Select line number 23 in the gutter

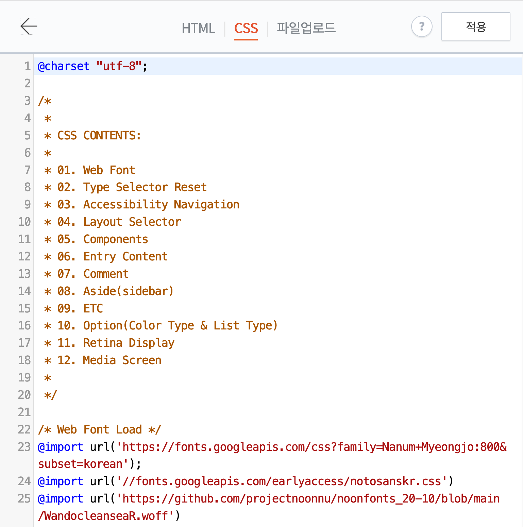pyautogui.click(x=24, y=447)
